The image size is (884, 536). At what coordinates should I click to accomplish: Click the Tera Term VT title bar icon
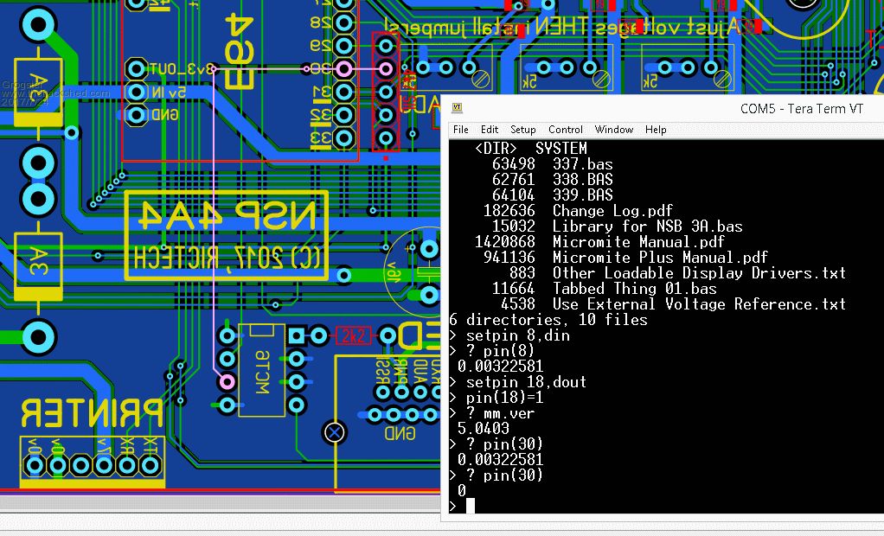point(457,108)
